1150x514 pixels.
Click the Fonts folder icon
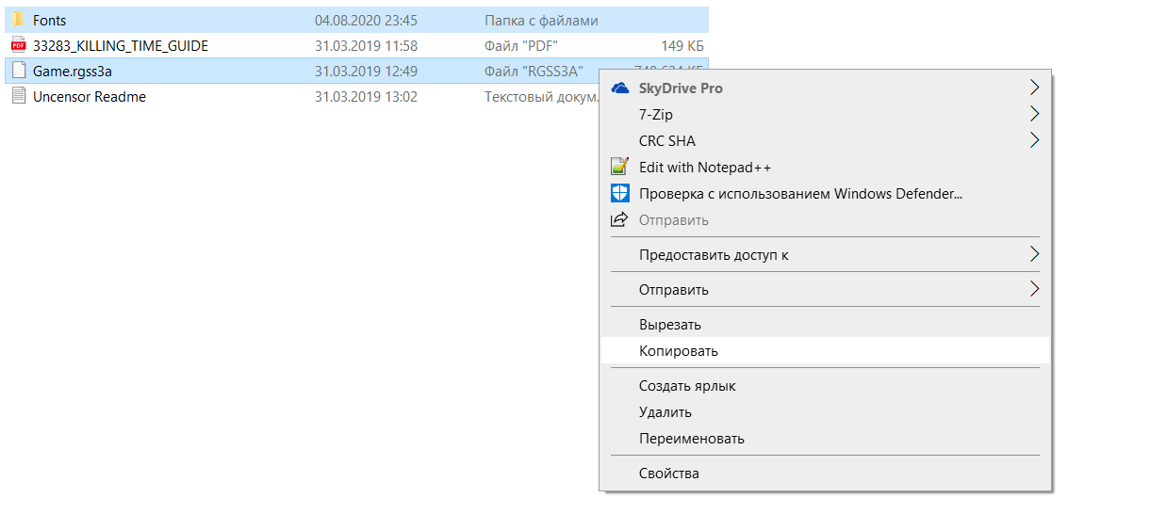[x=19, y=20]
